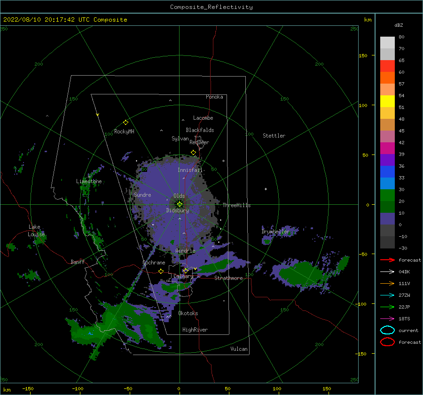
Task: Click the Lacombe city label
Action: 203,118
